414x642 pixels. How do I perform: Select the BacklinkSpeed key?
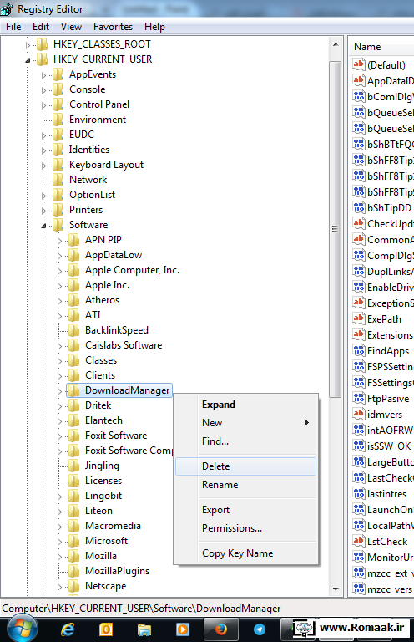pyautogui.click(x=117, y=330)
